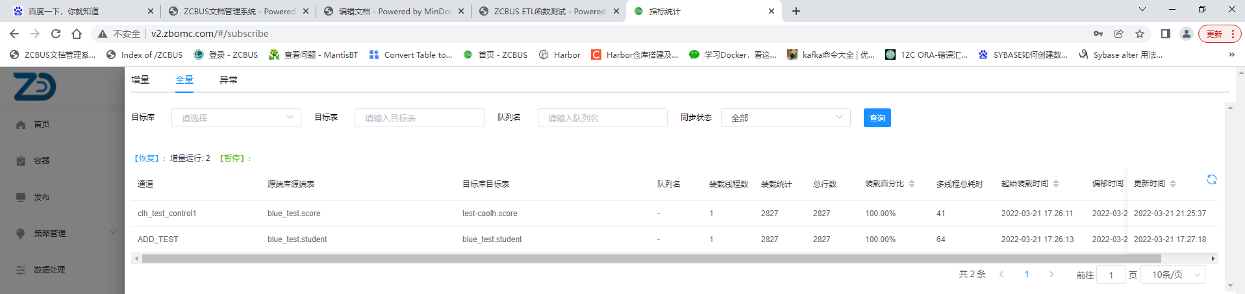1245x294 pixels.
Task: Open the 发布 sidebar item
Action: [x=42, y=197]
